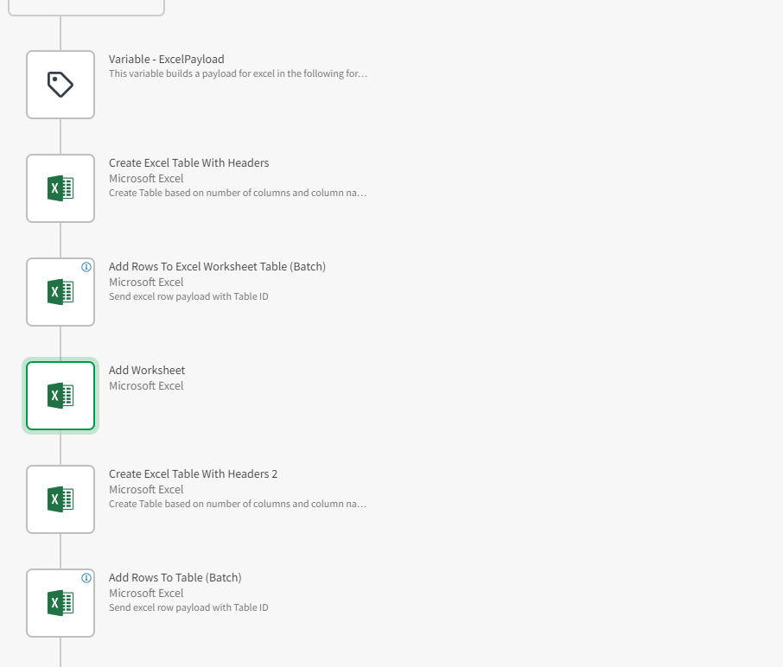This screenshot has width=783, height=667.
Task: Click "Microsoft Excel" subtitle under Add Worksheet
Action: 146,386
